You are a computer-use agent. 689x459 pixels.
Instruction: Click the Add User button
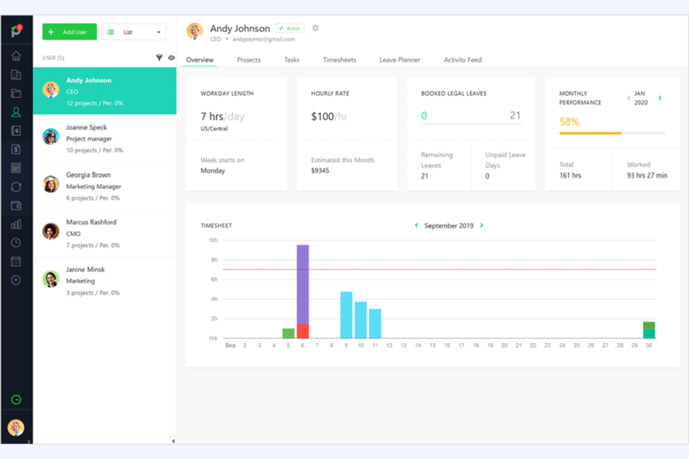[x=69, y=32]
